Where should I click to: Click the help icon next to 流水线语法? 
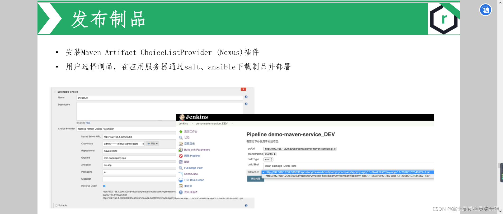click(x=181, y=192)
